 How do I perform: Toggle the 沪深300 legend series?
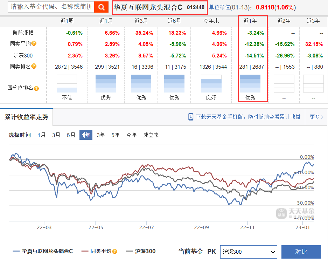click(141, 251)
